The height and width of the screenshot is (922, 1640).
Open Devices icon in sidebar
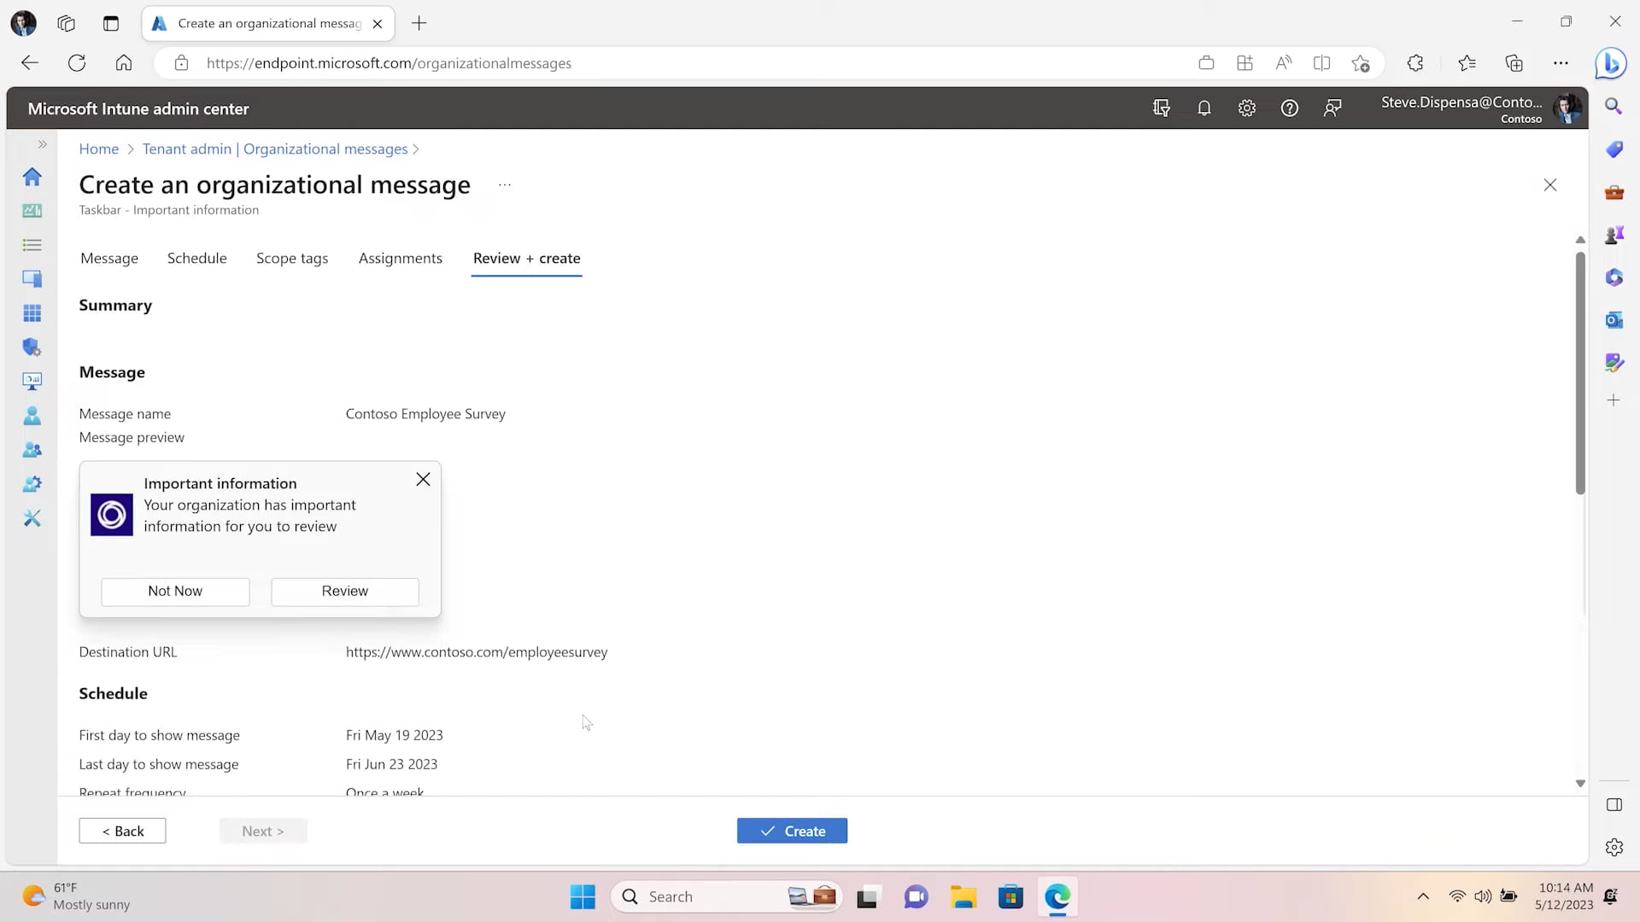[x=32, y=279]
